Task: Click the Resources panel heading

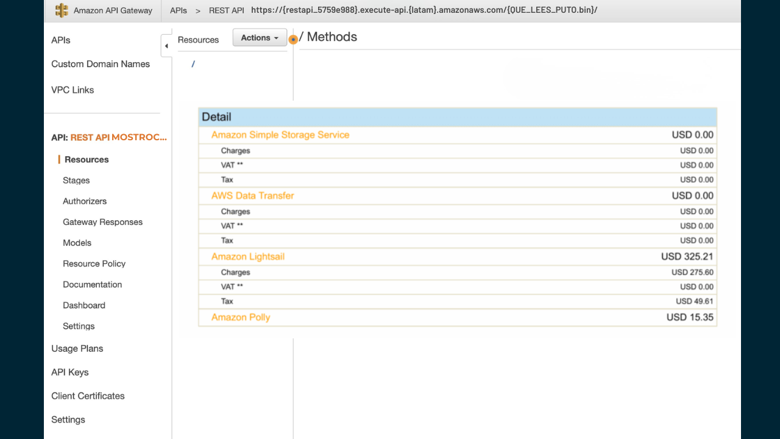Action: [x=198, y=40]
